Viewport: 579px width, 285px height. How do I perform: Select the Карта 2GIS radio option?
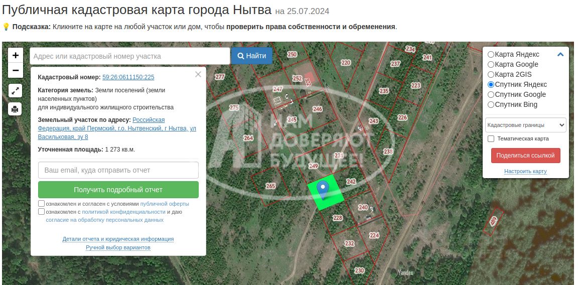(491, 75)
